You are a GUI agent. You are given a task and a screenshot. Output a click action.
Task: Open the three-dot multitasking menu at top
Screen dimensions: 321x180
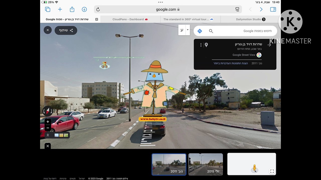(x=160, y=2)
